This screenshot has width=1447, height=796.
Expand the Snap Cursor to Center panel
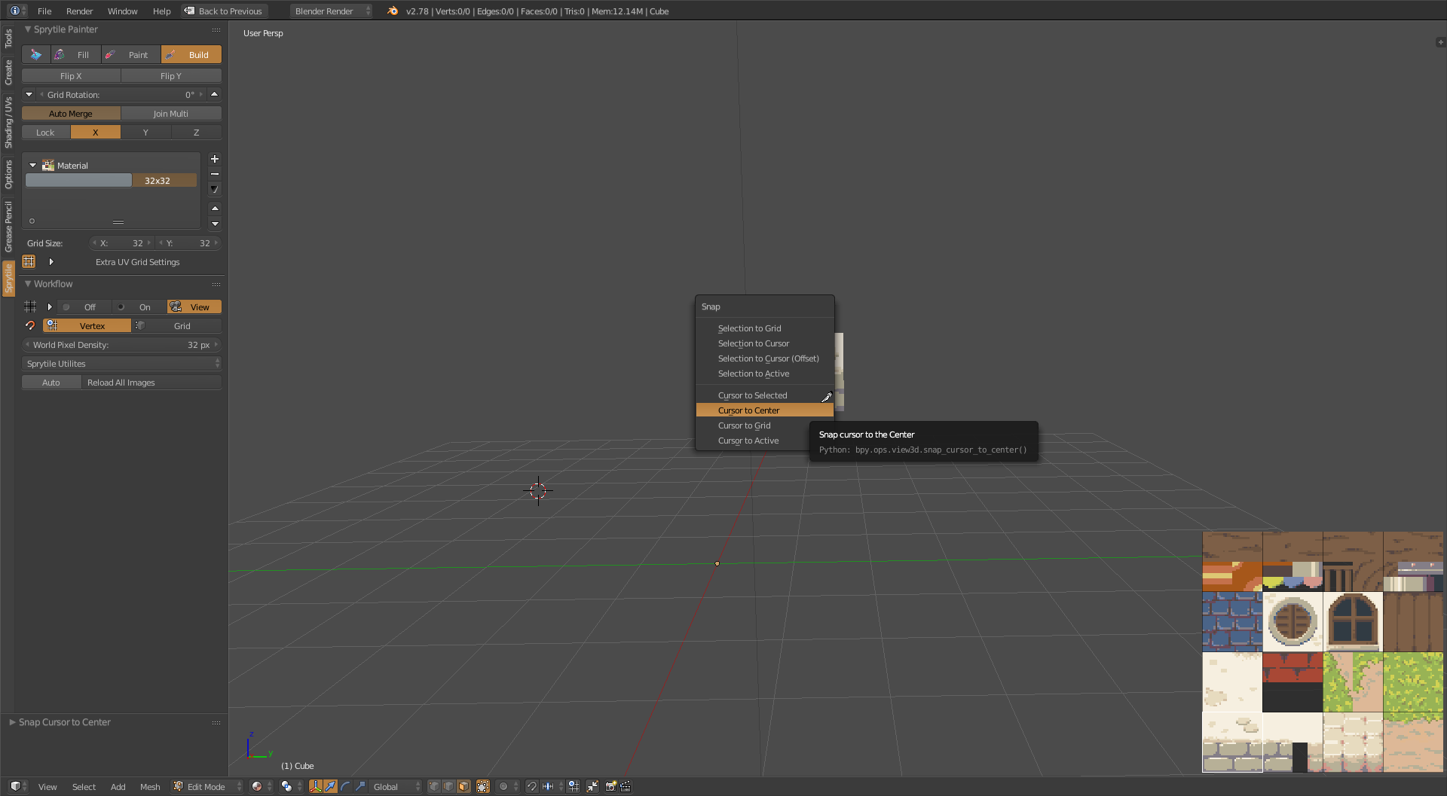12,722
